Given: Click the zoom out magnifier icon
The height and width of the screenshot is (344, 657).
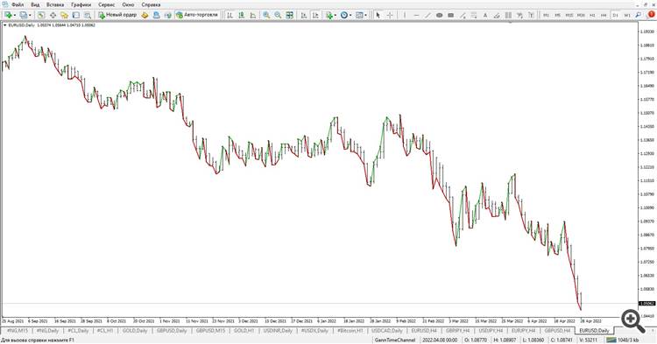Looking at the screenshot, I should 278,15.
